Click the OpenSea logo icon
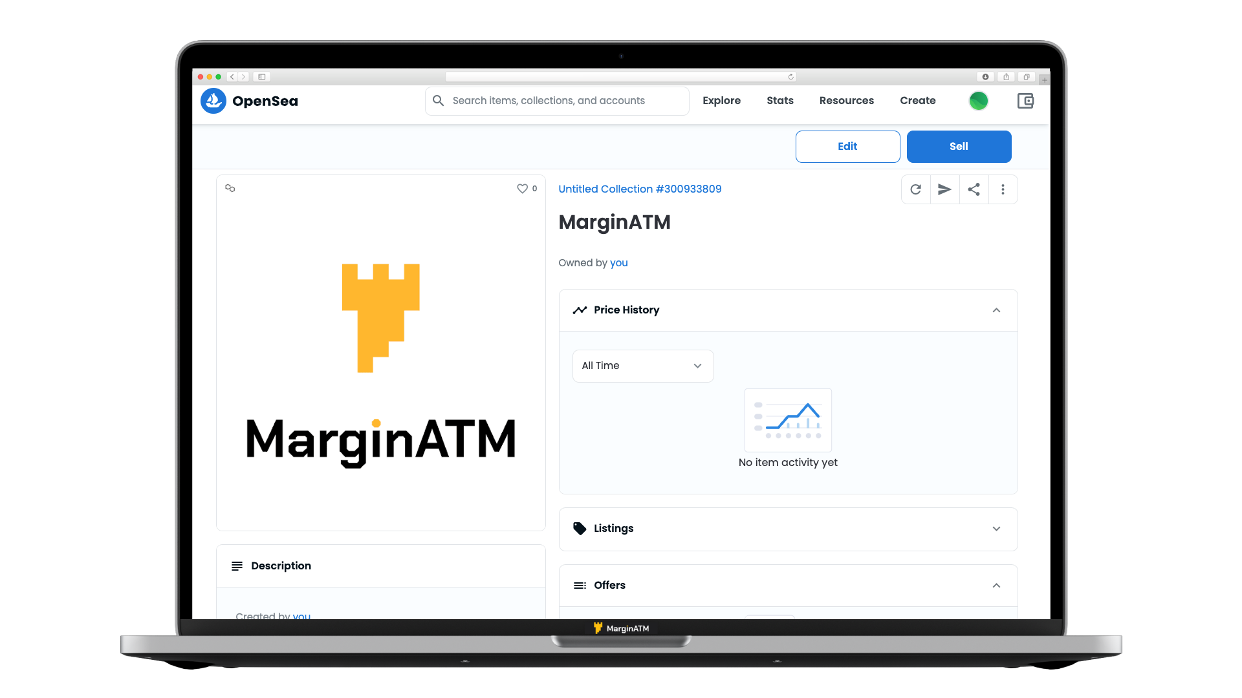Screen dimensions: 1242x698 (212, 101)
